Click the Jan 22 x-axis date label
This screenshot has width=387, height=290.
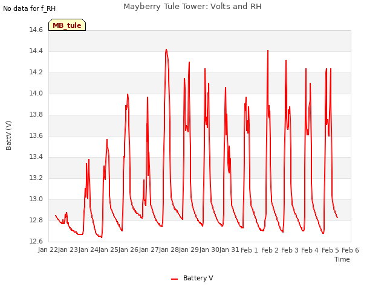[x=48, y=250]
